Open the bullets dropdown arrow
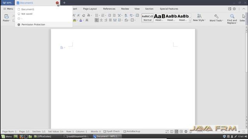 [x=100, y=15]
